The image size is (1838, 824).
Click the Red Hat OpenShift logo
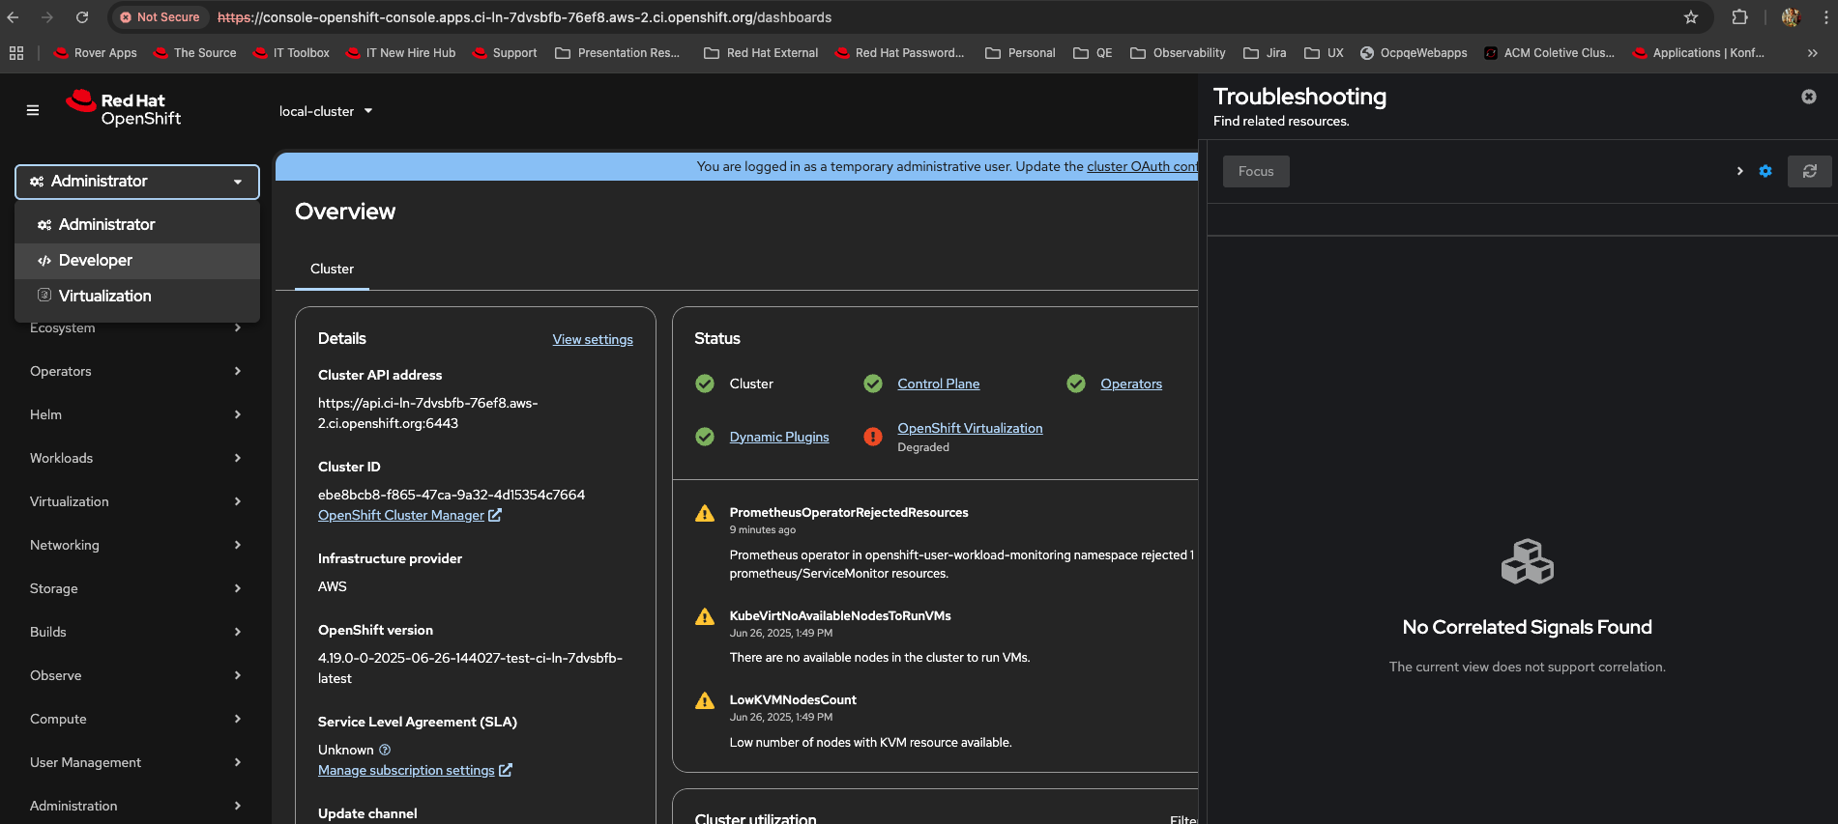(124, 109)
